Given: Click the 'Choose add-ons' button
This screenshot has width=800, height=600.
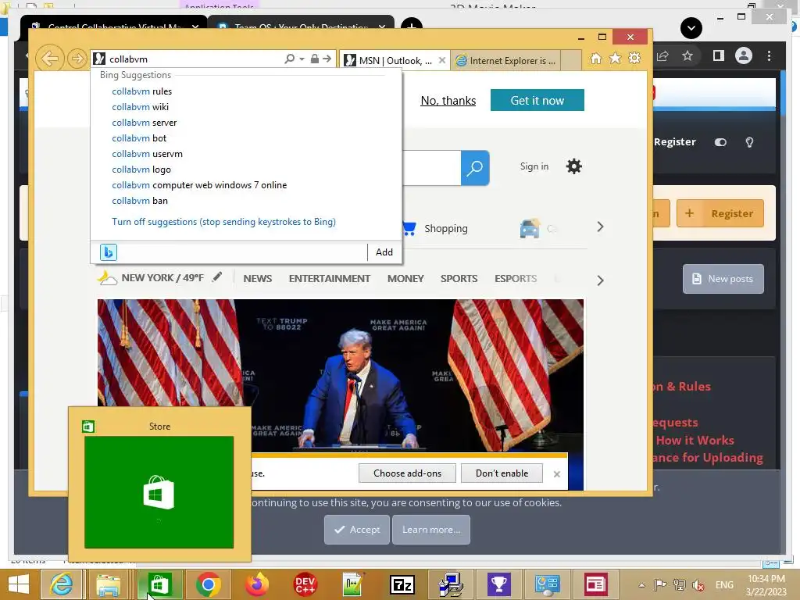Looking at the screenshot, I should pos(407,473).
